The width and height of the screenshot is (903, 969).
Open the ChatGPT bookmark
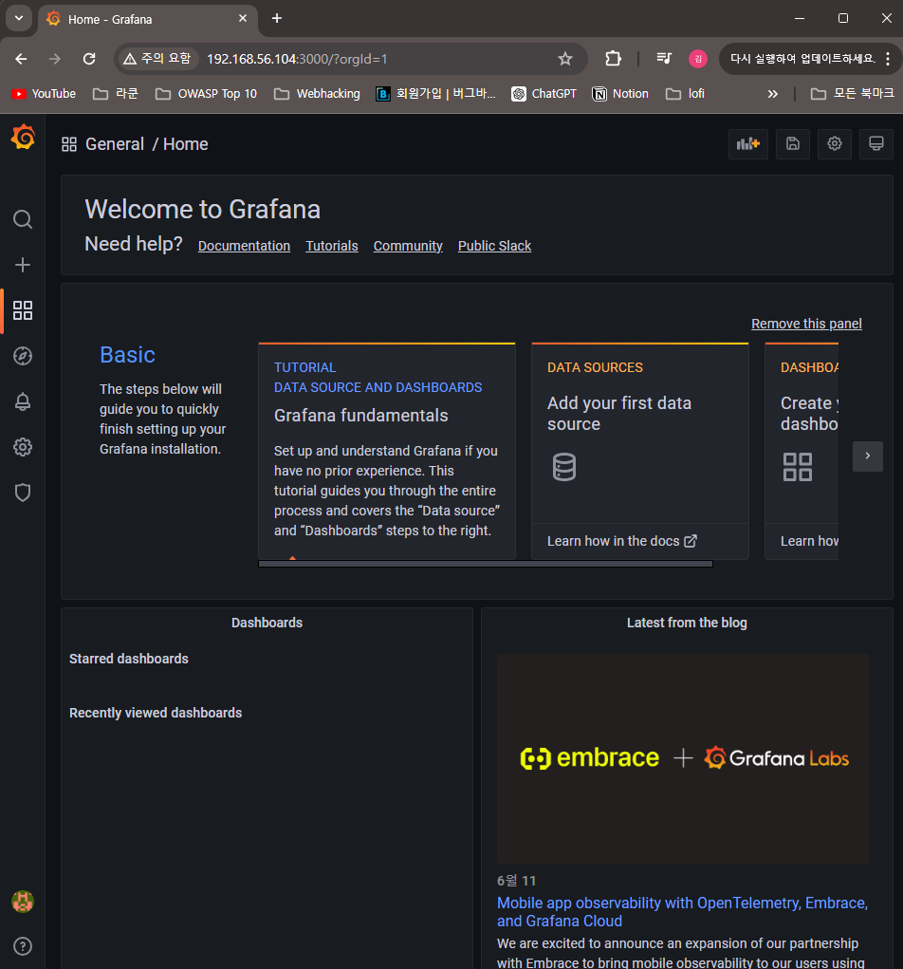544,94
